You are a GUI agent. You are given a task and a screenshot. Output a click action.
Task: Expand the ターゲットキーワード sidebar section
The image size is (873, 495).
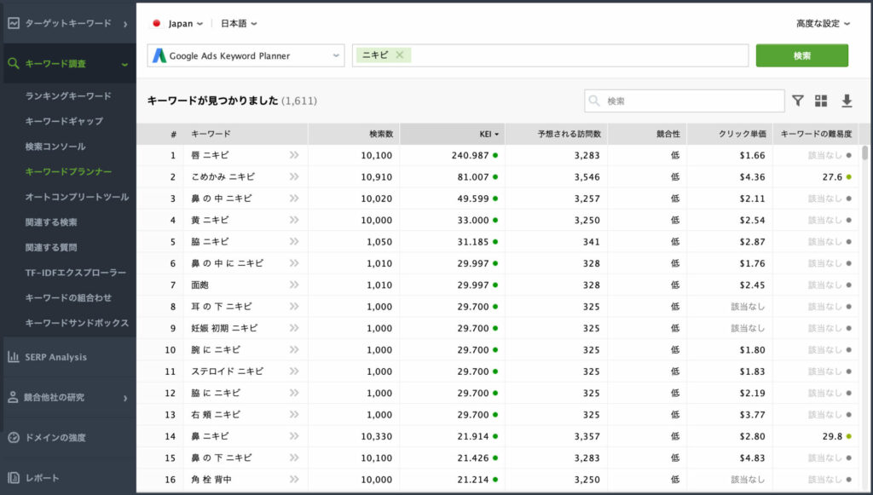(125, 24)
